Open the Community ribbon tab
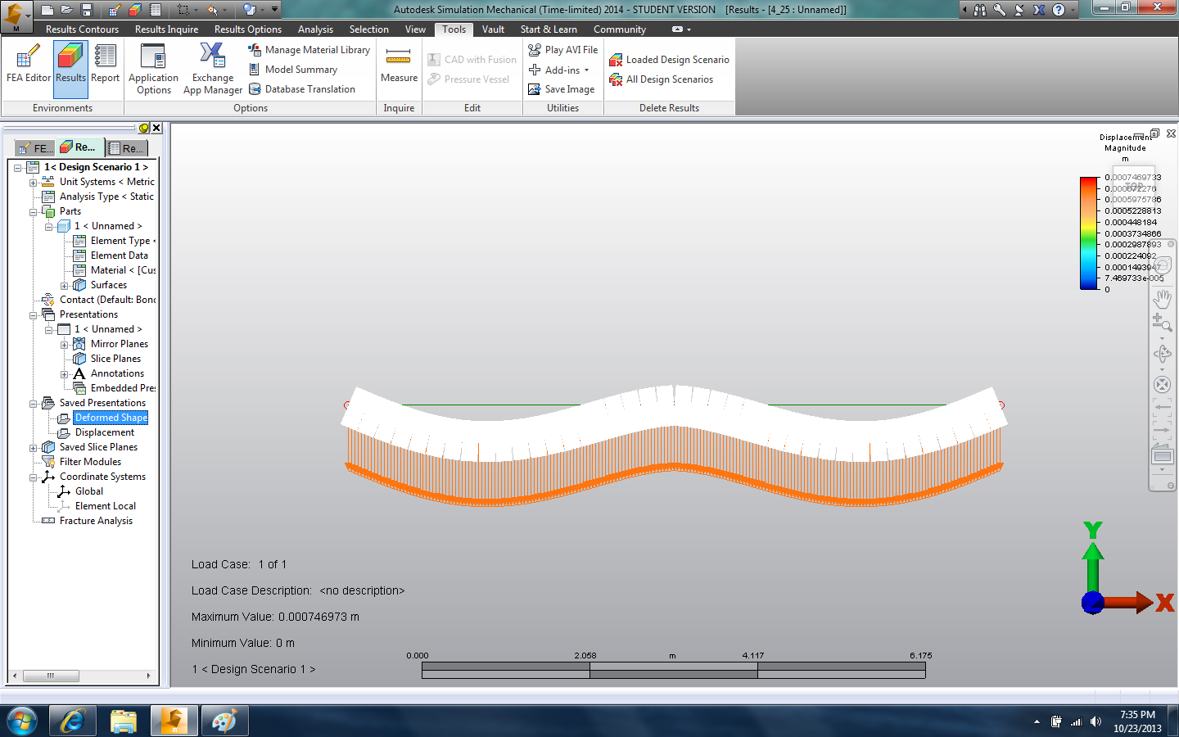Screen dimensions: 1179x737 (x=620, y=29)
